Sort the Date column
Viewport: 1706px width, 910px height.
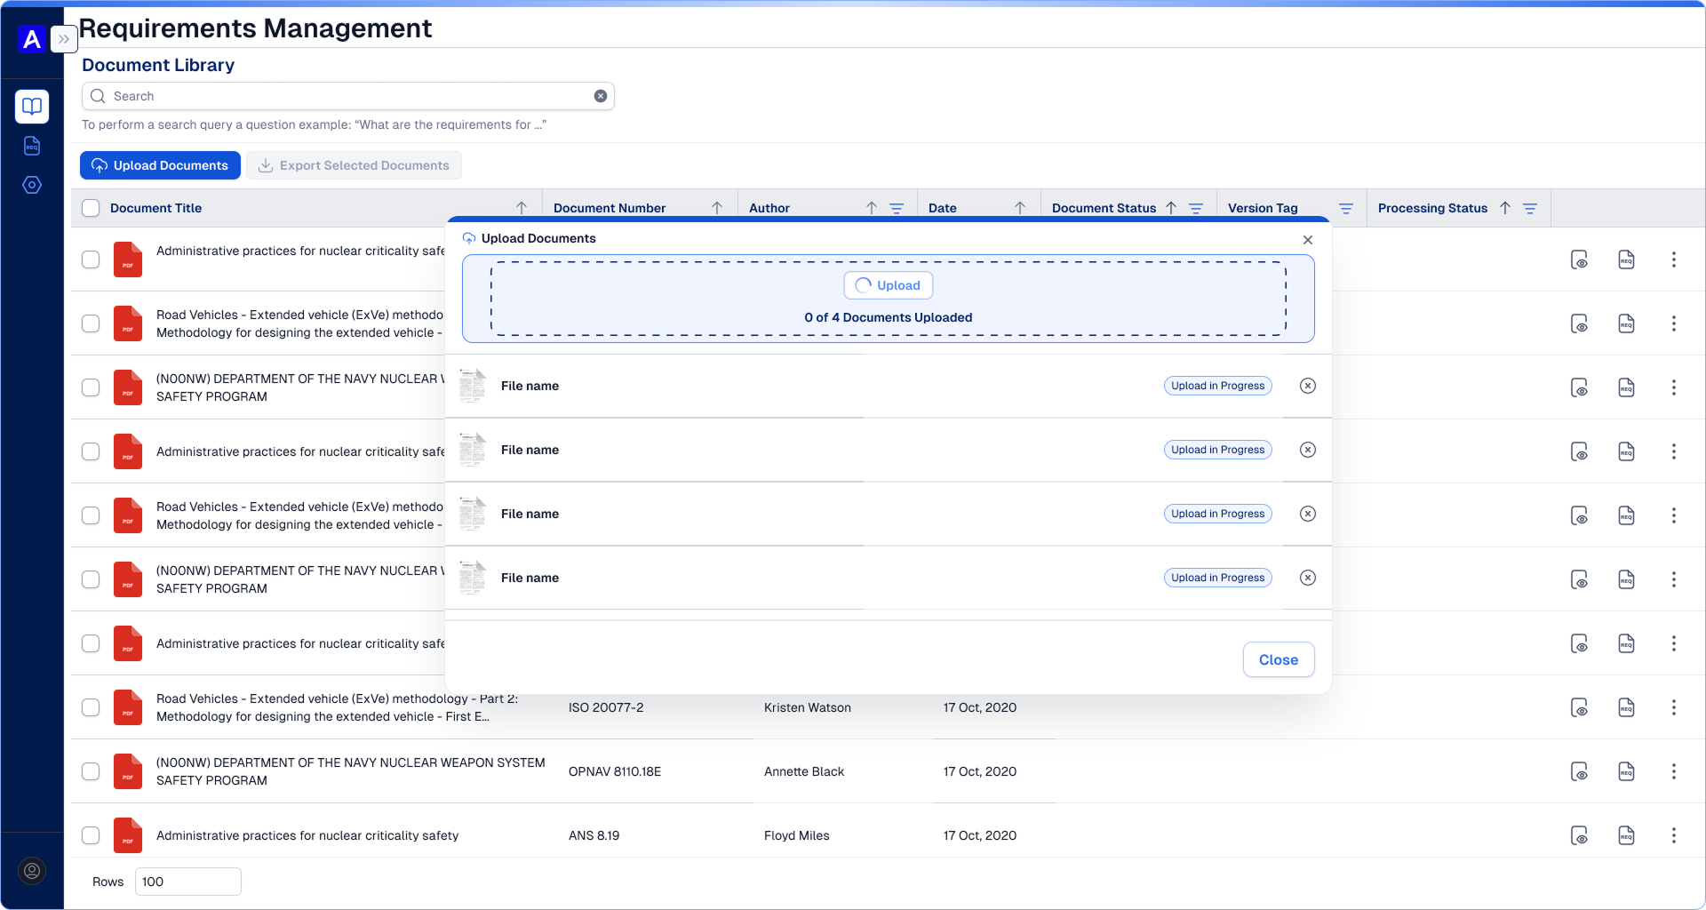[x=1020, y=208]
